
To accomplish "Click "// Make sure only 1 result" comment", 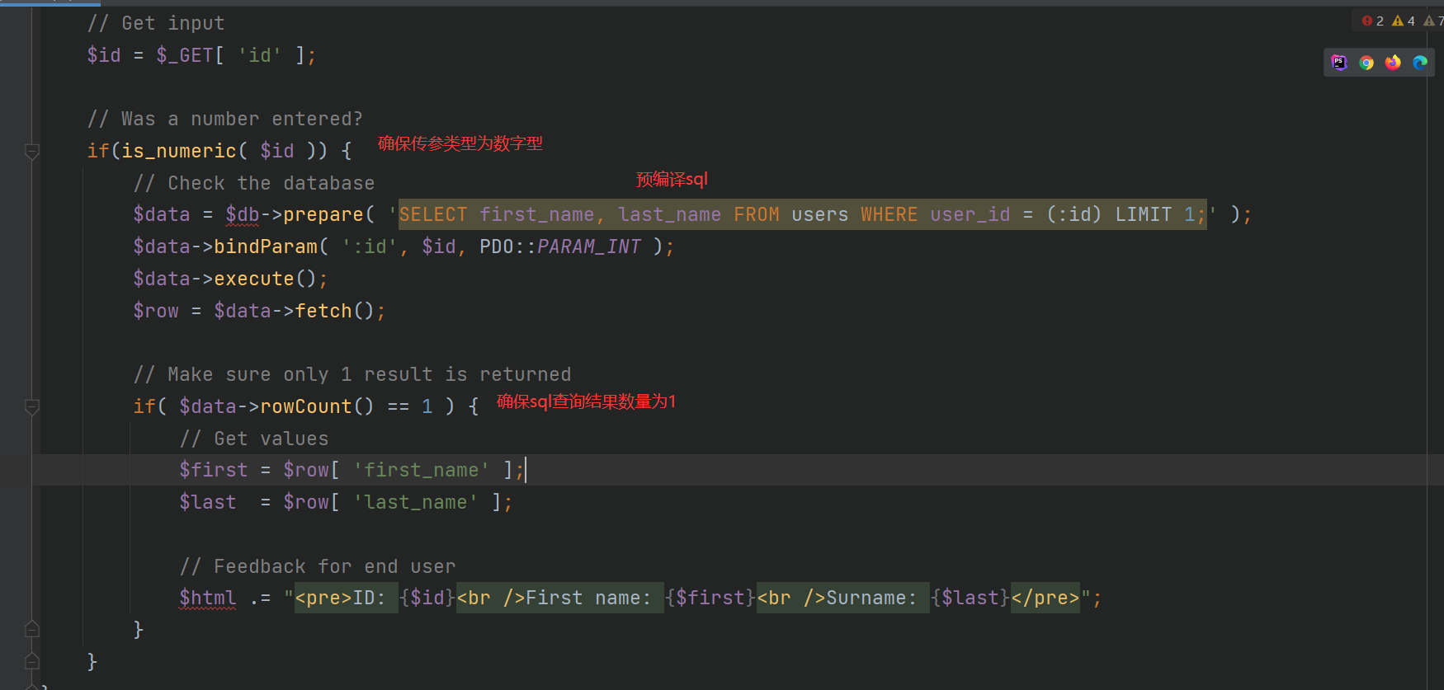I will (352, 374).
